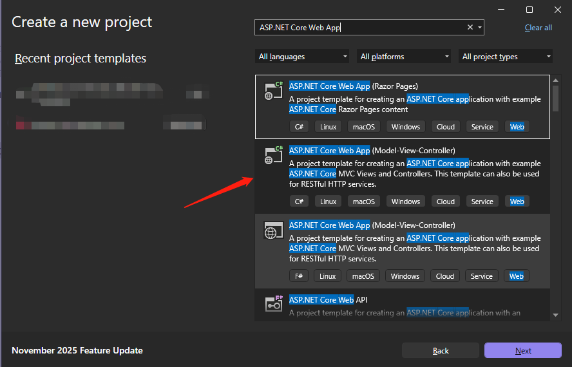This screenshot has width=572, height=367.
Task: Click the Clear all link
Action: [x=538, y=28]
